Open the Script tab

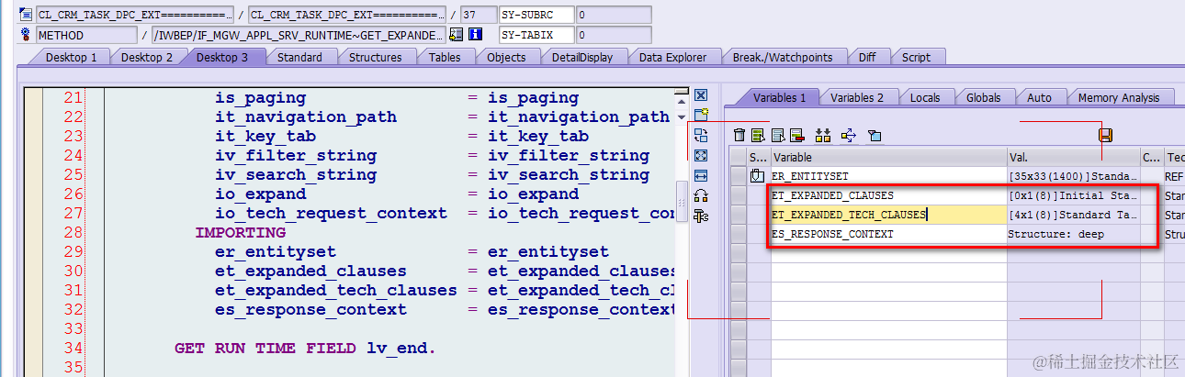click(916, 57)
